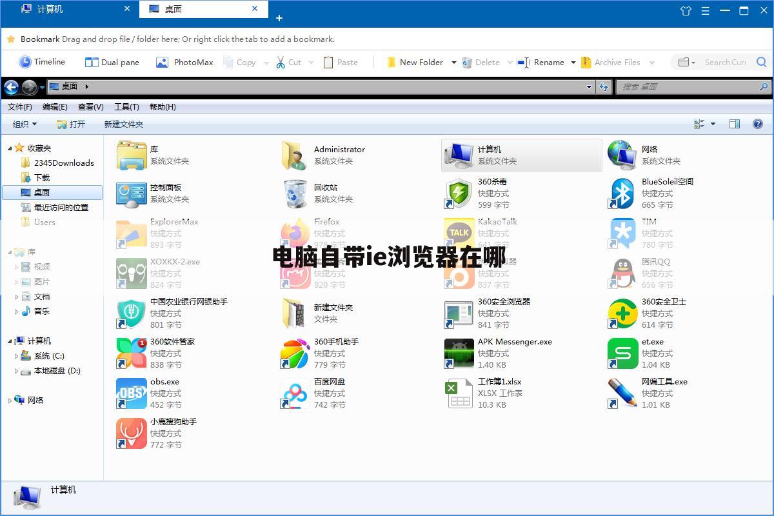Select the BlueSoleil空间 Bluetooth icon

[623, 193]
